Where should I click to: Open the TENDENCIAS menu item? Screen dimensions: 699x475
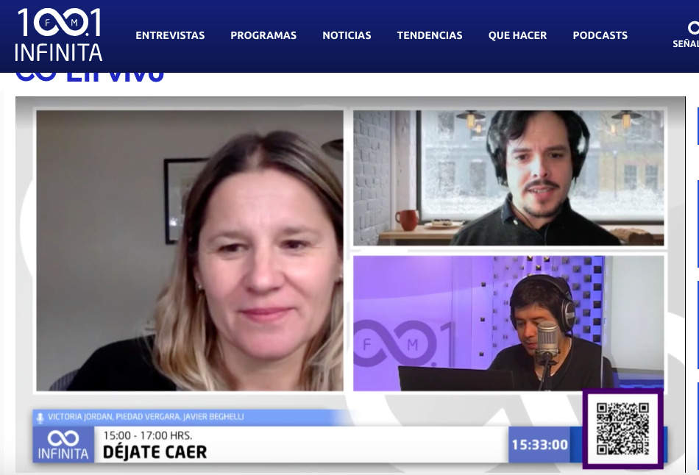(x=430, y=35)
